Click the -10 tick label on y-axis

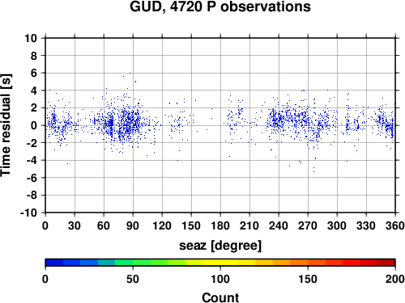coord(28,213)
